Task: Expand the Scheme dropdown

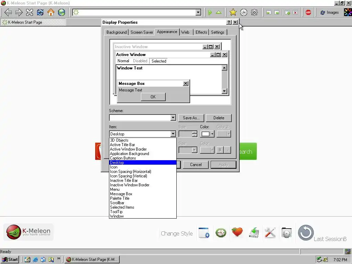Action: coord(173,118)
